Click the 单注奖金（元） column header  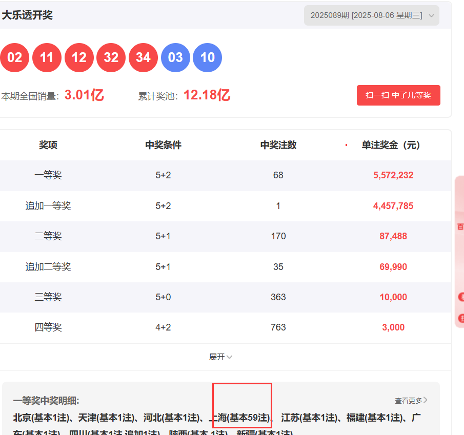coord(391,145)
